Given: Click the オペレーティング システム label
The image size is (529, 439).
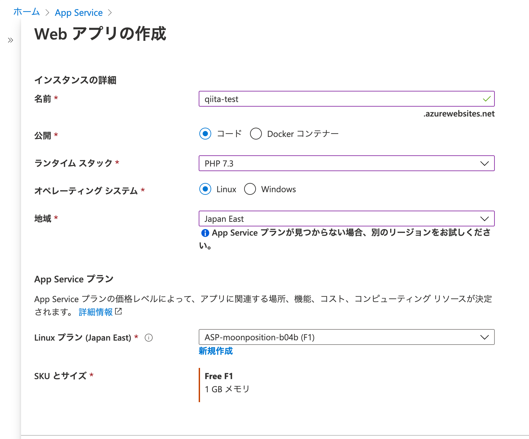Looking at the screenshot, I should (86, 191).
